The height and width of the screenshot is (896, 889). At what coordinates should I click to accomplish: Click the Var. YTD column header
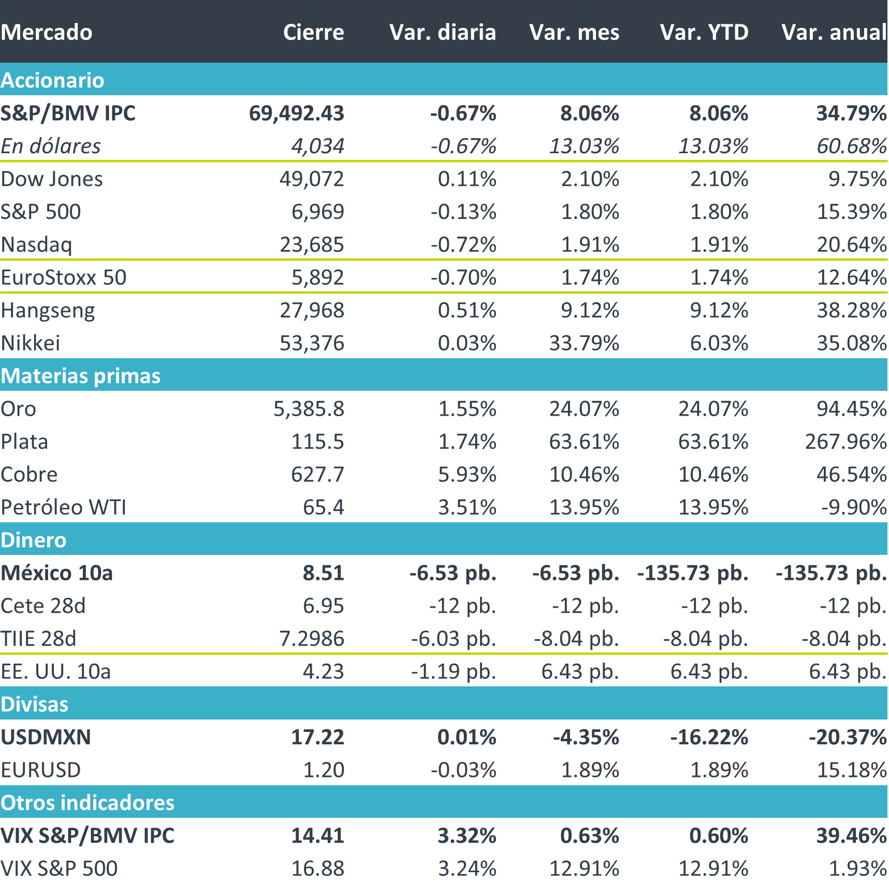pos(704,32)
